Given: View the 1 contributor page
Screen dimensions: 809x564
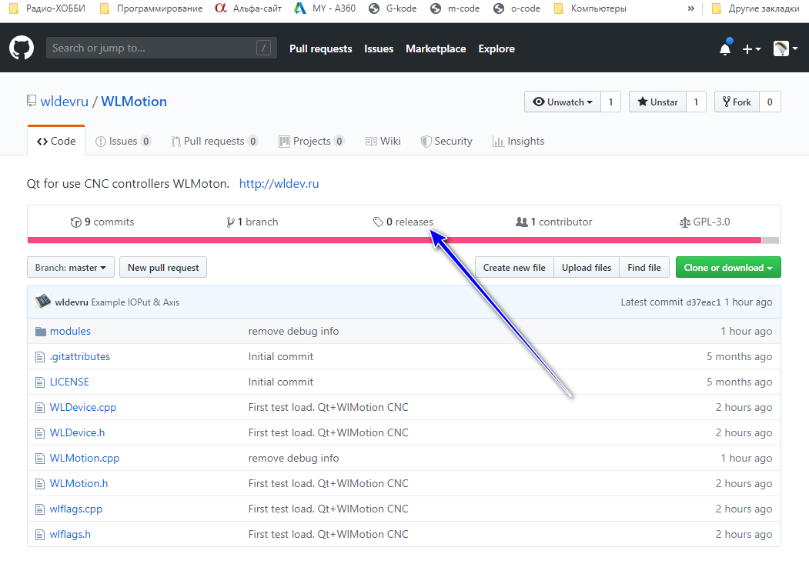Looking at the screenshot, I should (x=554, y=222).
